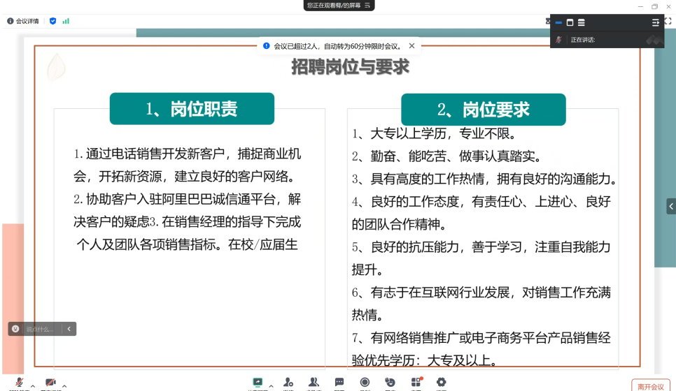Toggle the camera video on
Viewport: 676px width, 391px height.
(50, 383)
